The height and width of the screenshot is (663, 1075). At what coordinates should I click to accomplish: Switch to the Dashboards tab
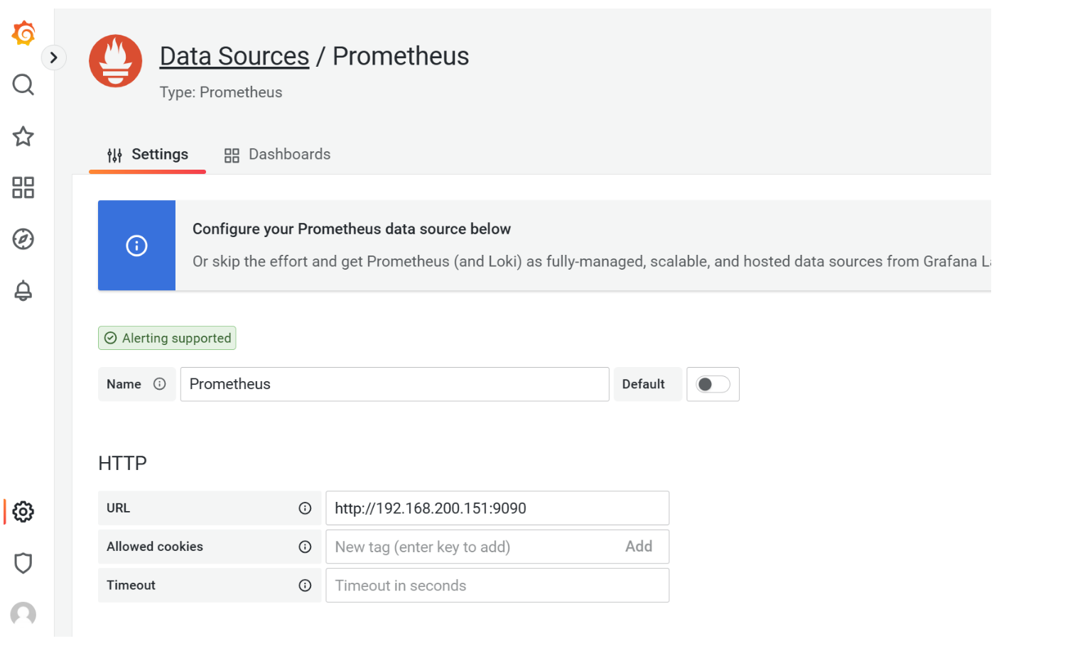(x=278, y=155)
